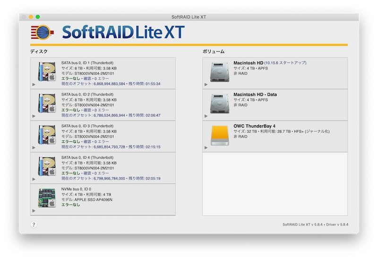Expand the NVMe bus 0 ID 0 disk tile

point(34,211)
